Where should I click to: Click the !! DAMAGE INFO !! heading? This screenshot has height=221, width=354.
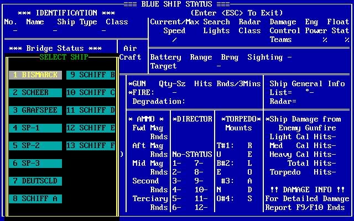307,190
